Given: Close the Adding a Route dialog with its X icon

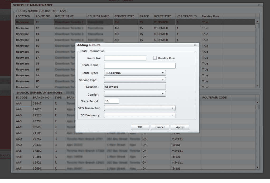Looking at the screenshot, I should 195,45.
